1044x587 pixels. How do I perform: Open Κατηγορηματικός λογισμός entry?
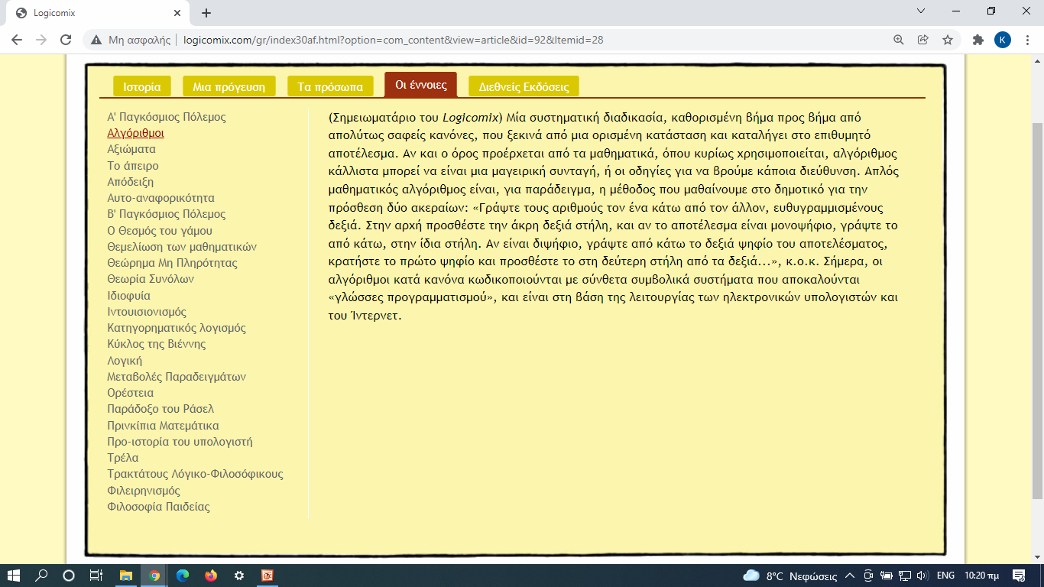click(177, 328)
